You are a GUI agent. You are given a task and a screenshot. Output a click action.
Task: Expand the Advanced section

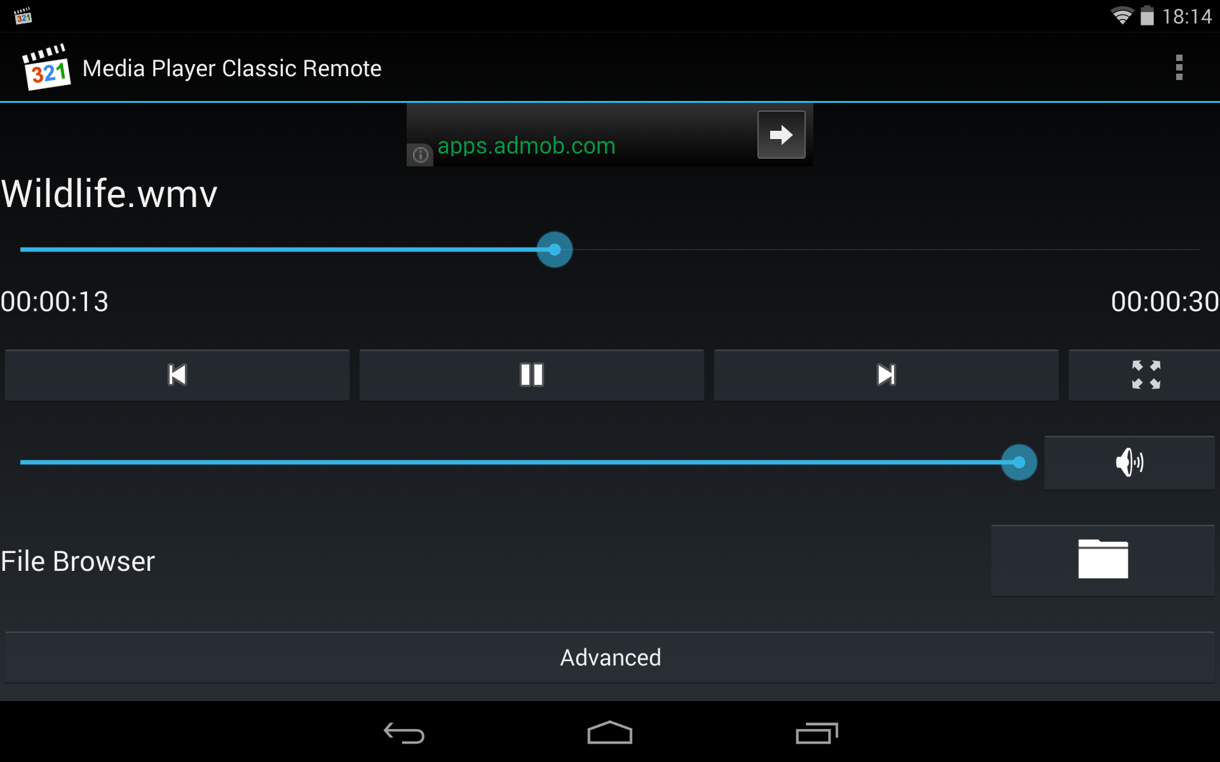click(610, 657)
